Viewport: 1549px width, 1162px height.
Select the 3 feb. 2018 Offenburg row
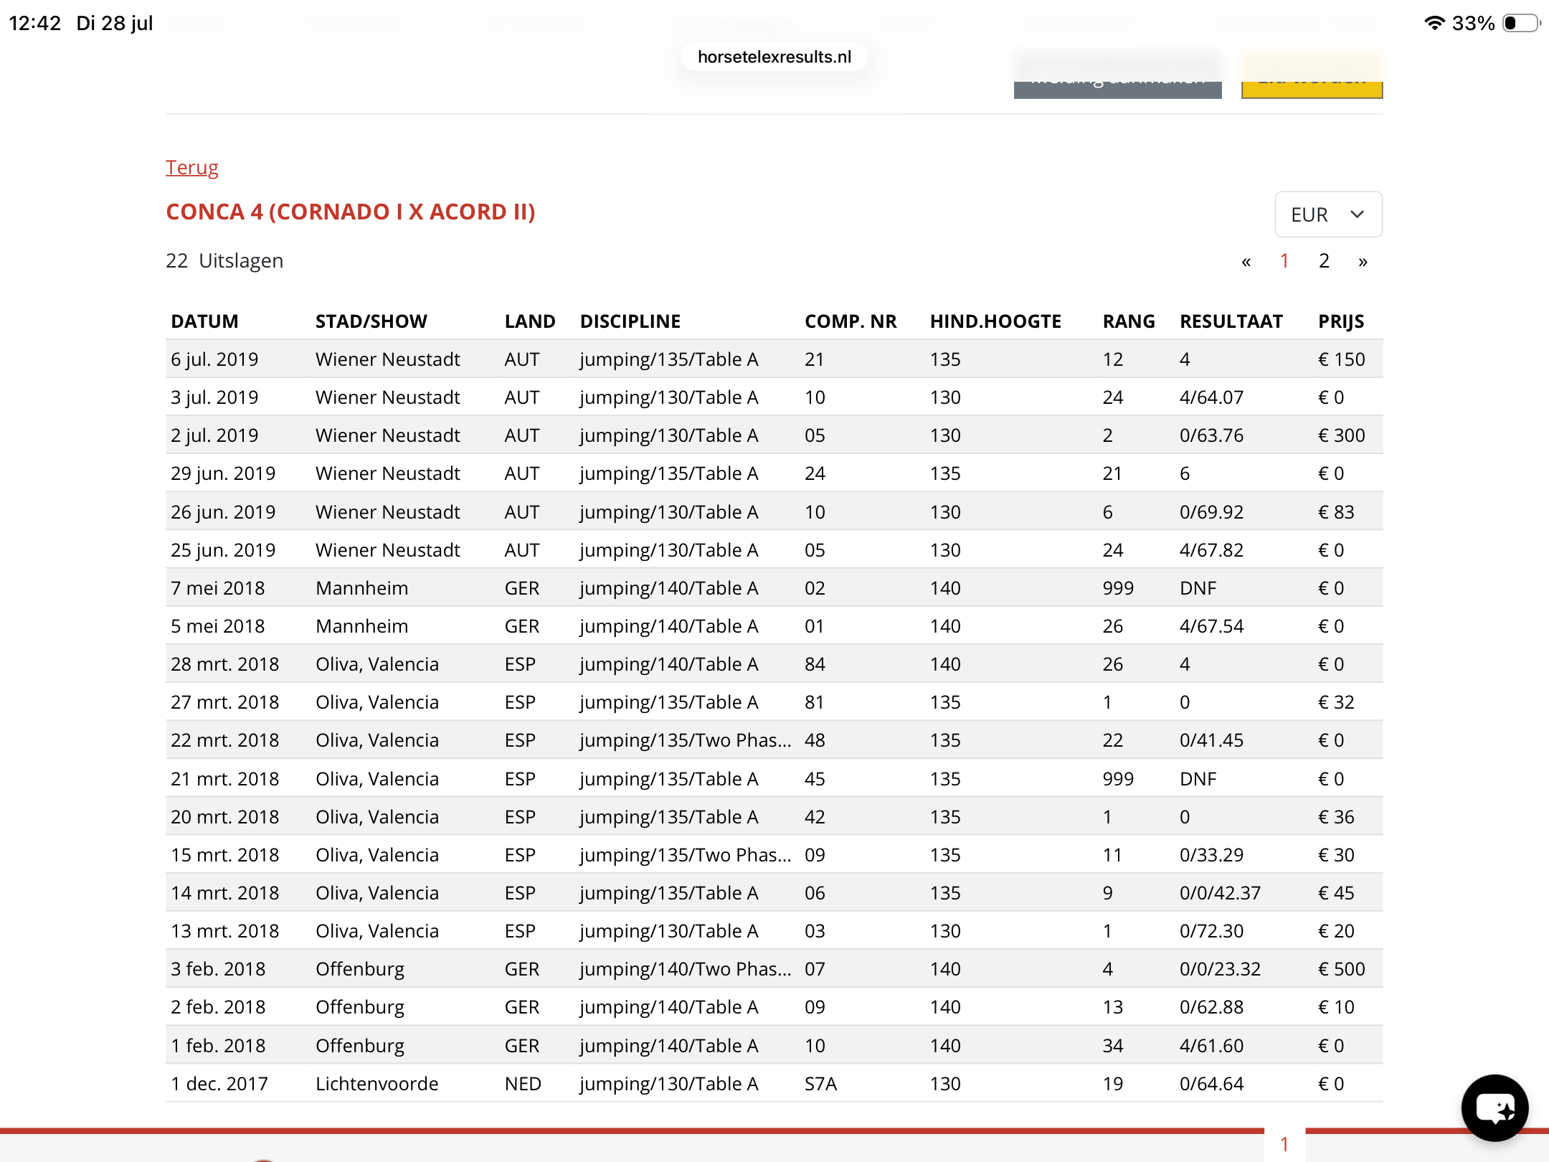[774, 968]
